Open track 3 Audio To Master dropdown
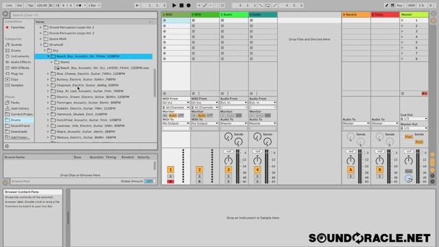The height and width of the screenshot is (247, 439). (234, 123)
